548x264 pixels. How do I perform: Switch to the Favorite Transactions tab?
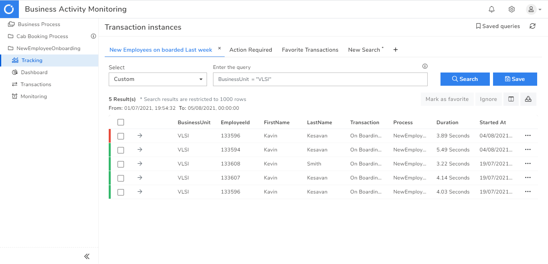[x=310, y=50]
